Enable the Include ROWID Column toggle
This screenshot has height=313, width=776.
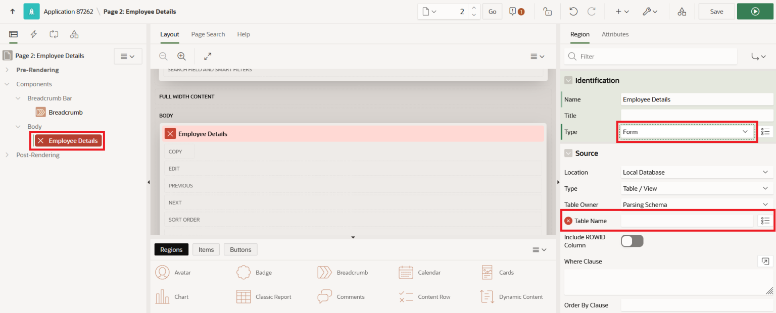[632, 241]
